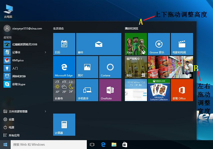This screenshot has height=149, width=213.
Task: Click the 生活动态 group header
Action: [x=59, y=28]
